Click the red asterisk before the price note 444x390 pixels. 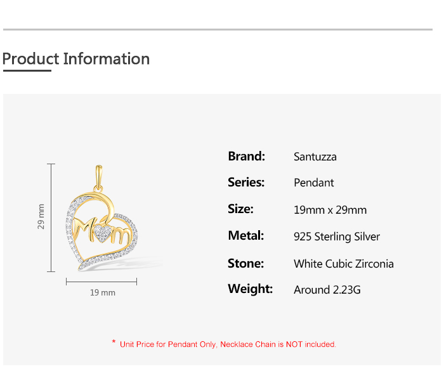114,342
